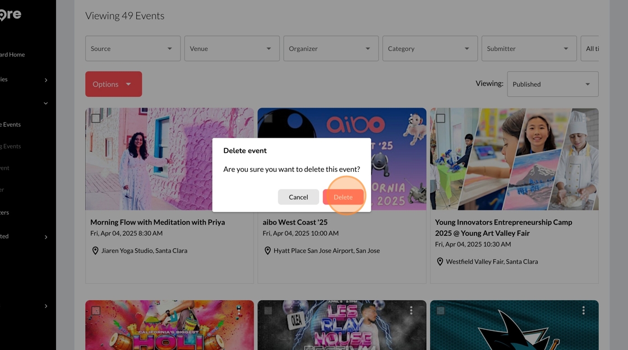Select the Morning Flow event checkbox
The width and height of the screenshot is (628, 350).
point(96,118)
